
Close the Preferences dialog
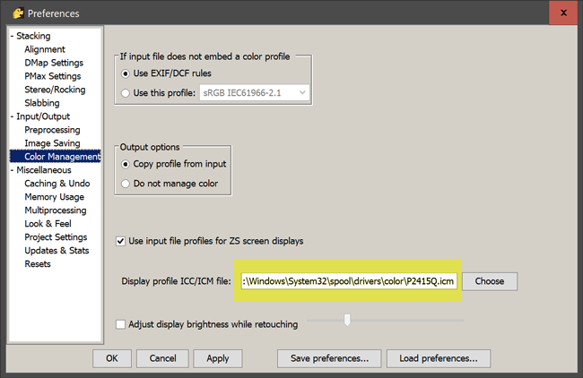(562, 13)
